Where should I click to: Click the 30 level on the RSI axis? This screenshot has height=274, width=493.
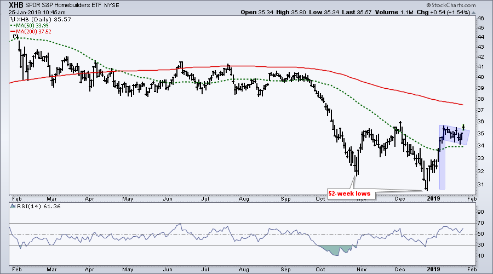[481, 245]
